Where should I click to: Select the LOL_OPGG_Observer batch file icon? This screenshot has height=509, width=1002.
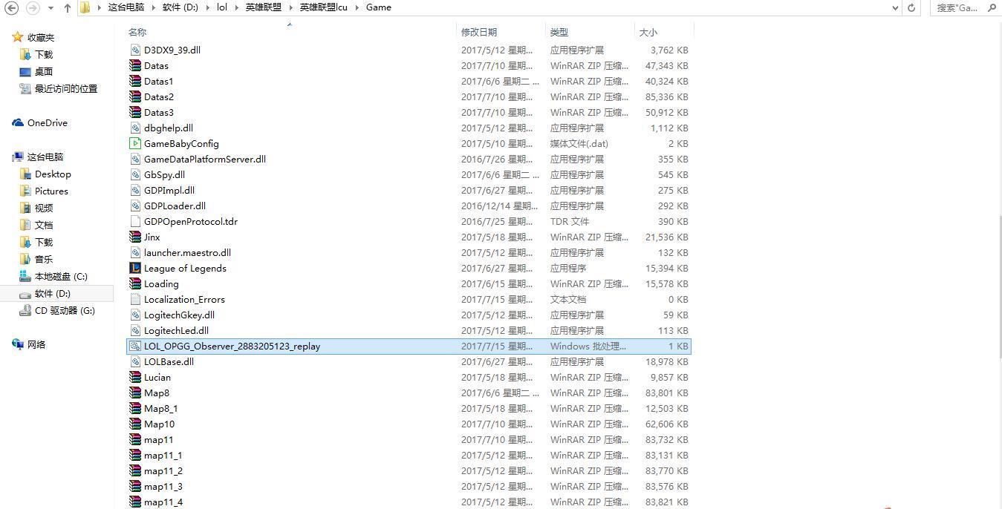(135, 347)
